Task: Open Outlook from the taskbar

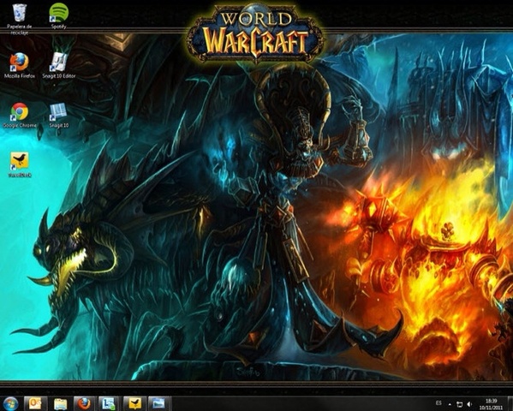Action: coord(35,403)
